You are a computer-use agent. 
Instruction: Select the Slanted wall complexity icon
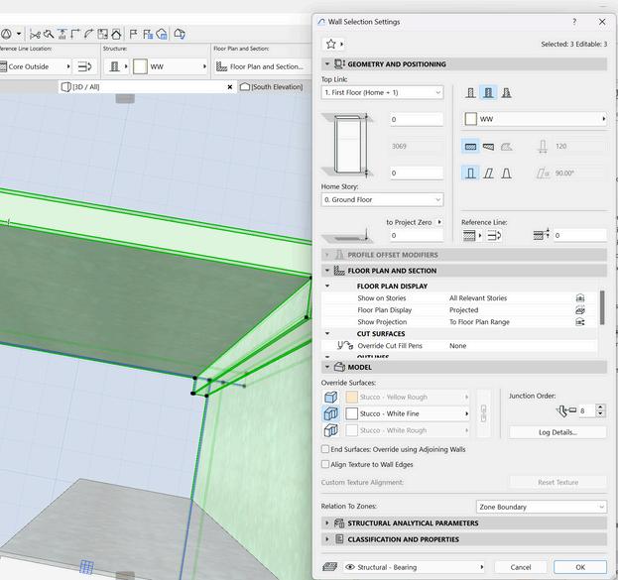(x=488, y=173)
